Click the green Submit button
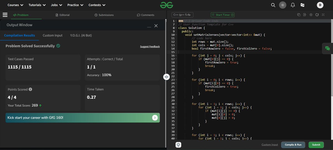The height and width of the screenshot is (150, 333). pyautogui.click(x=316, y=145)
